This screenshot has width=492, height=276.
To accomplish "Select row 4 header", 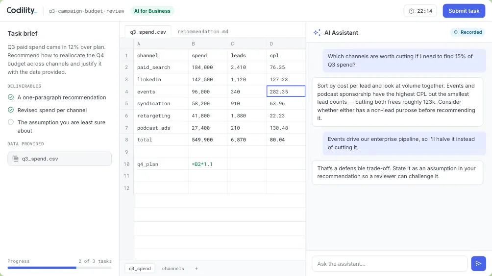I will coord(126,92).
